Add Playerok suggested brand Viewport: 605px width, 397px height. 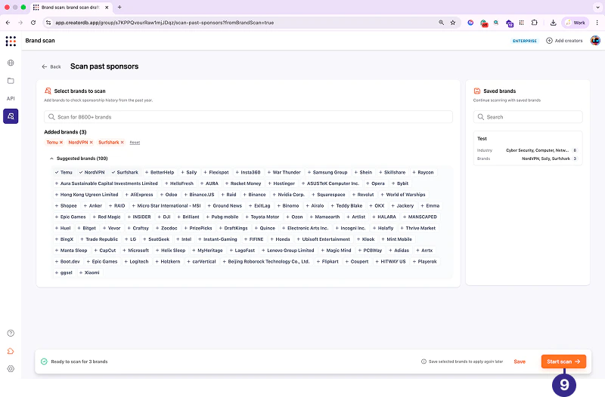tap(425, 261)
